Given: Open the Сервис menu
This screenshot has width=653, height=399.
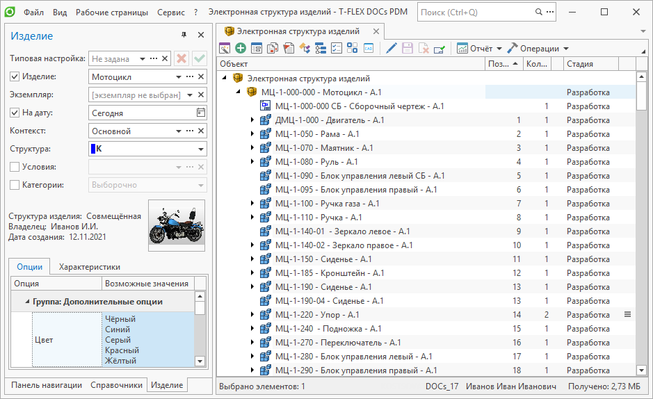Looking at the screenshot, I should [171, 12].
